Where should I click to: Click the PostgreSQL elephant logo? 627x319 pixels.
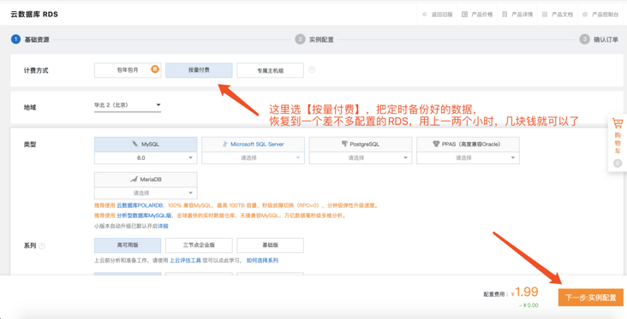coord(344,144)
